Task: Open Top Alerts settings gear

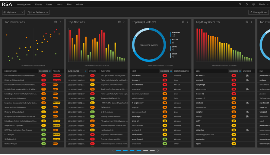Action: click(119, 22)
